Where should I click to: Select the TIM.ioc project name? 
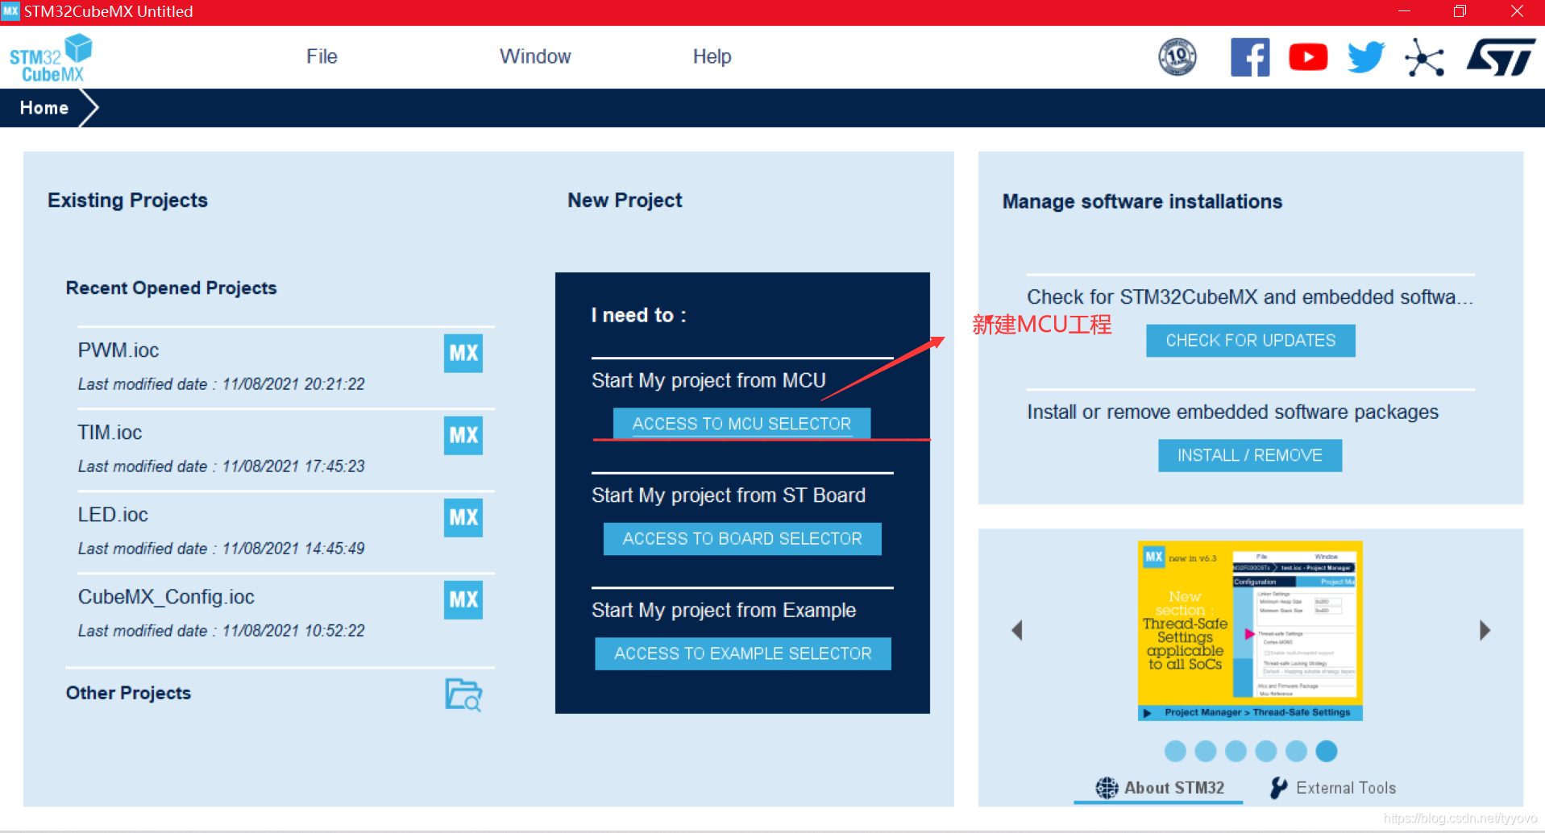pyautogui.click(x=110, y=433)
